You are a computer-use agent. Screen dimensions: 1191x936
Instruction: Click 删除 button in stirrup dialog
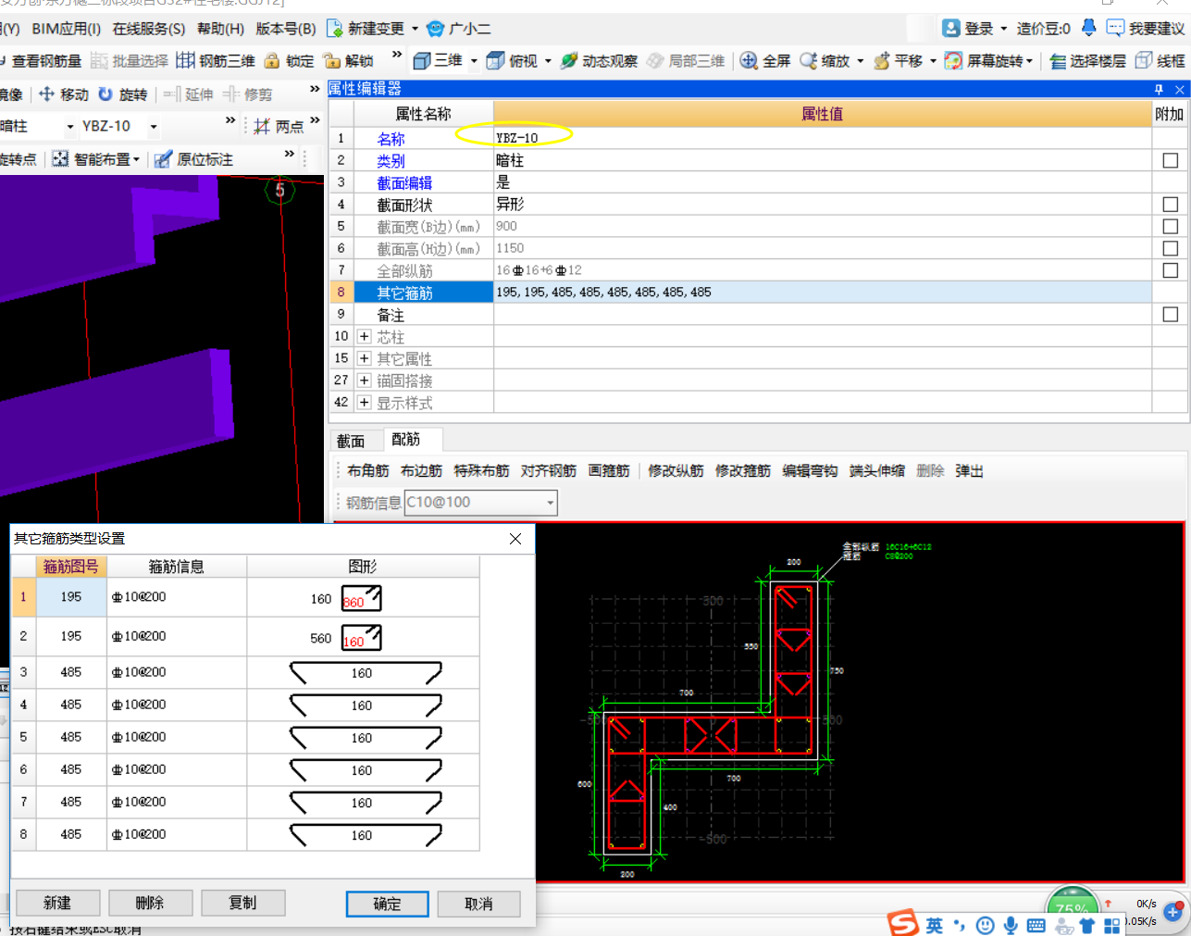(150, 903)
